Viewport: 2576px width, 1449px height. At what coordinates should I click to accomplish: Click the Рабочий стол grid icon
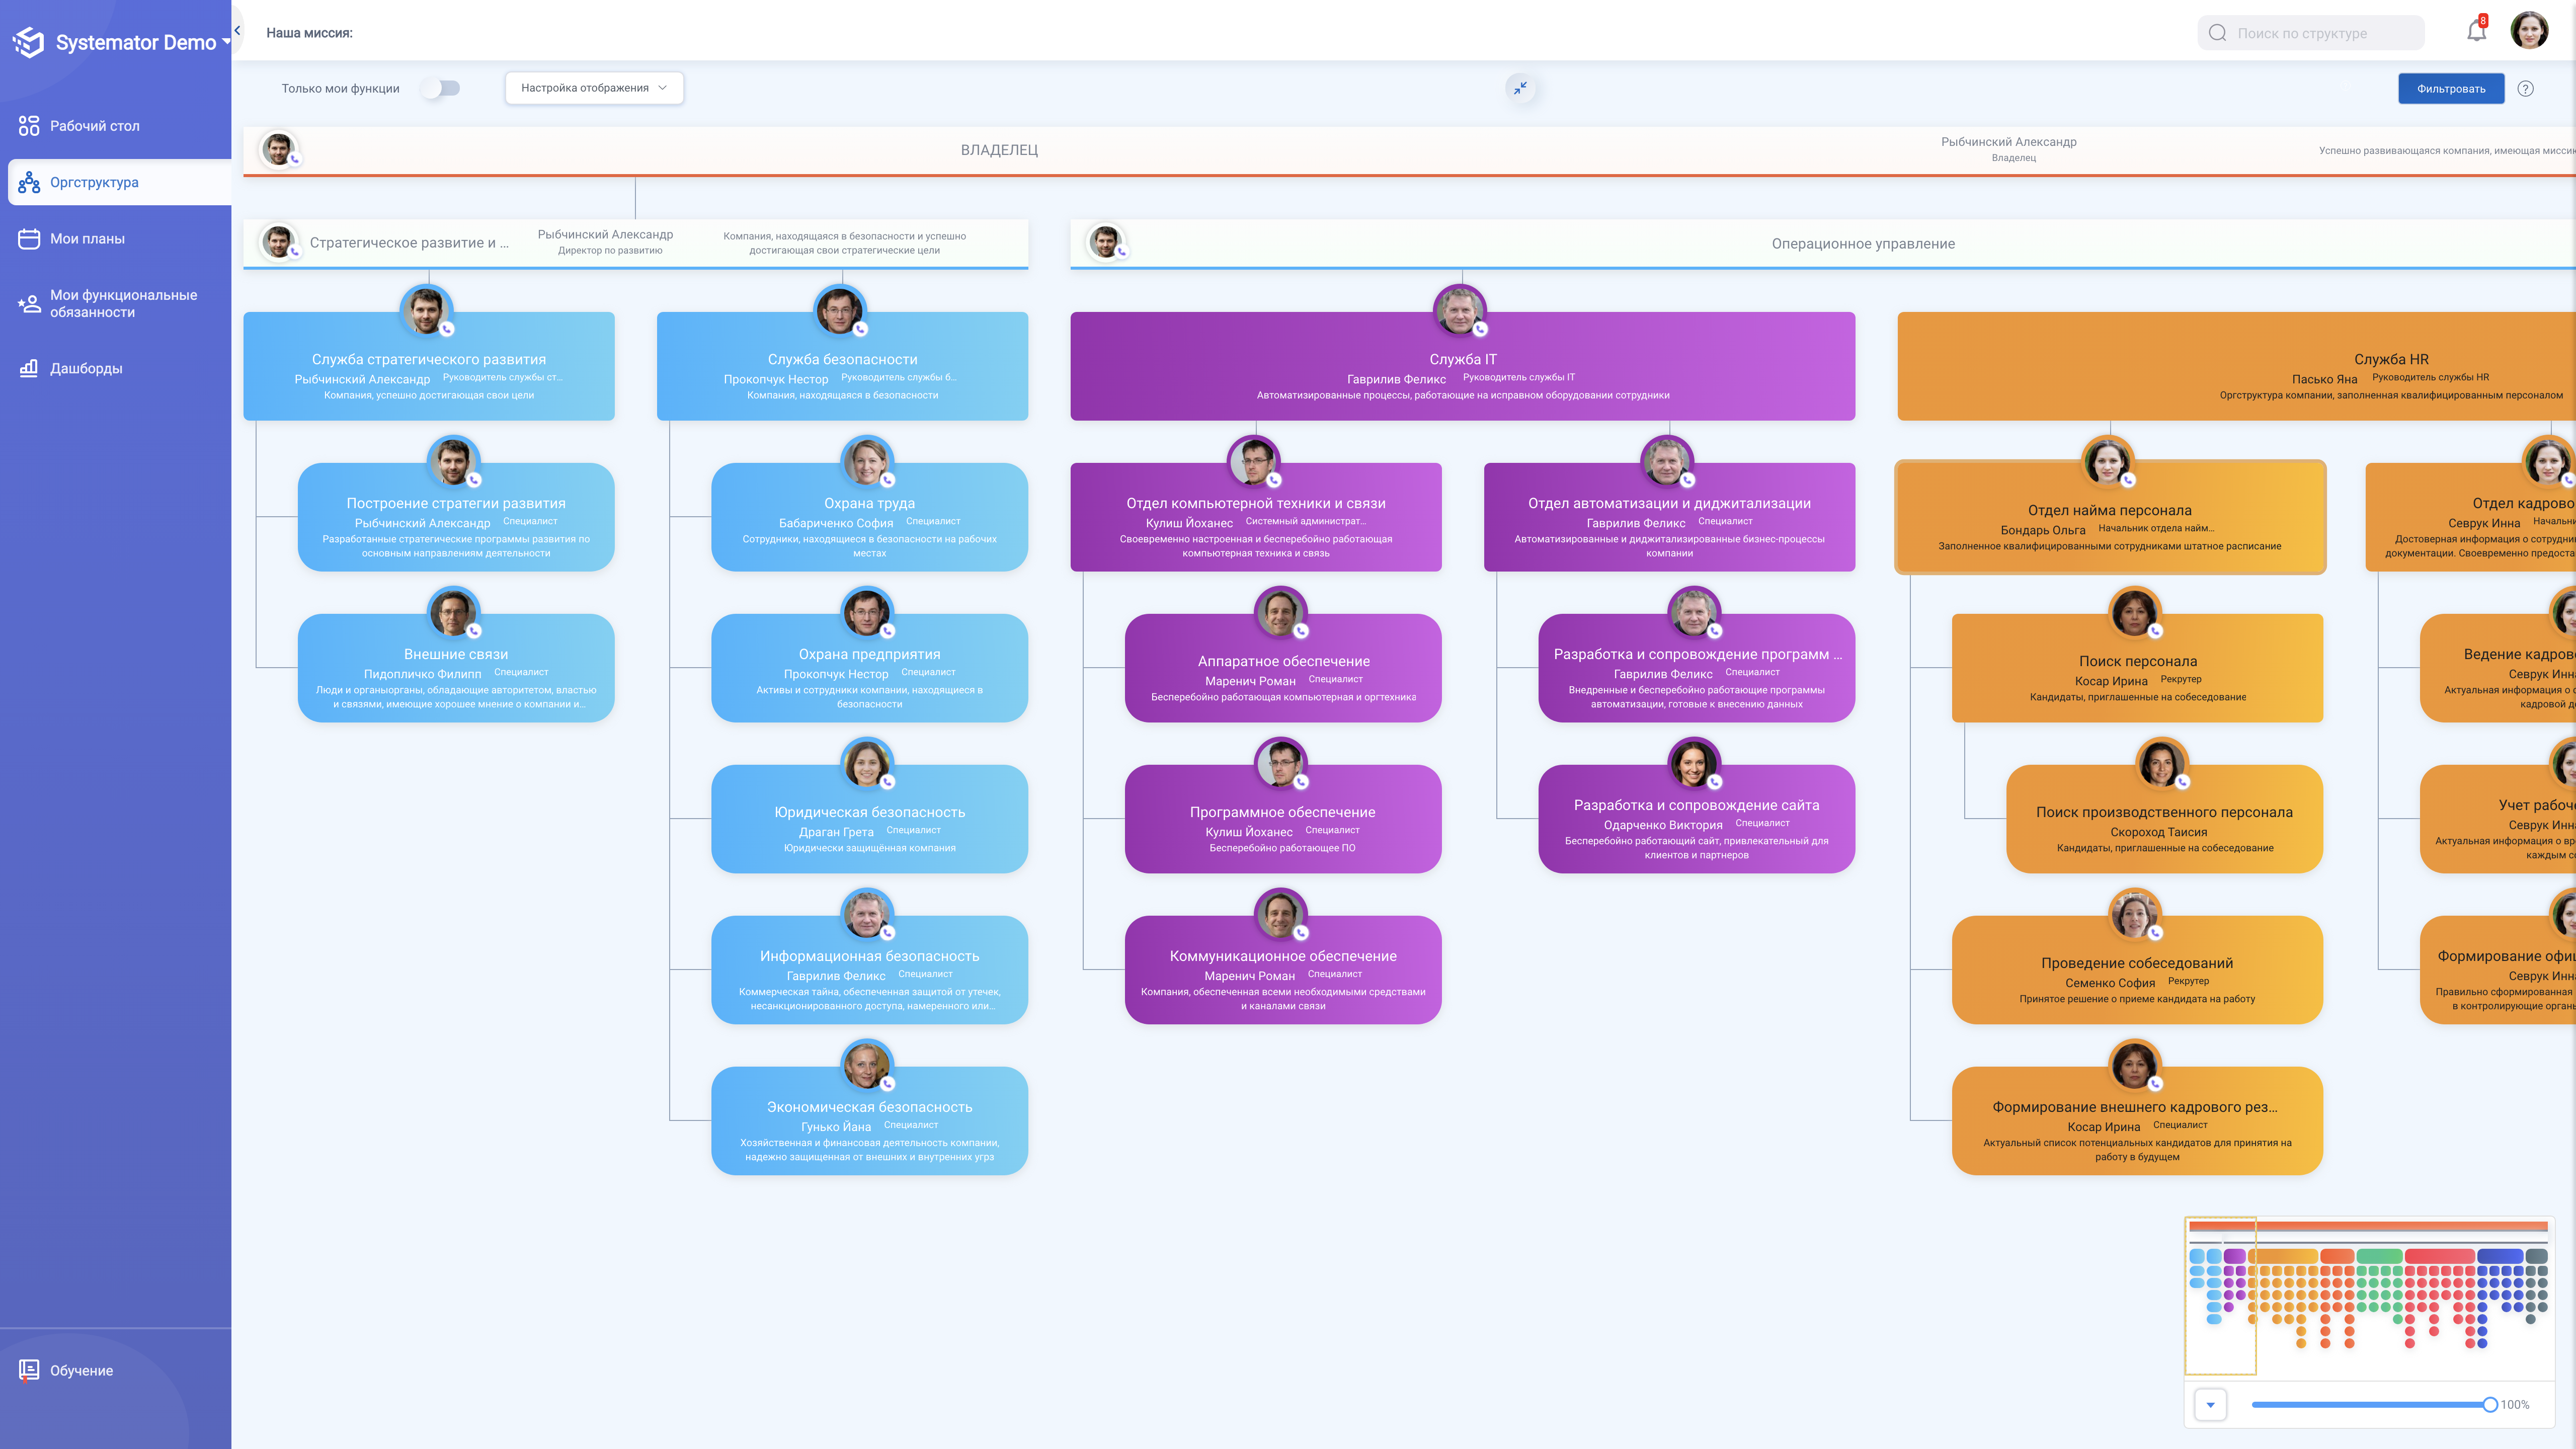[29, 126]
